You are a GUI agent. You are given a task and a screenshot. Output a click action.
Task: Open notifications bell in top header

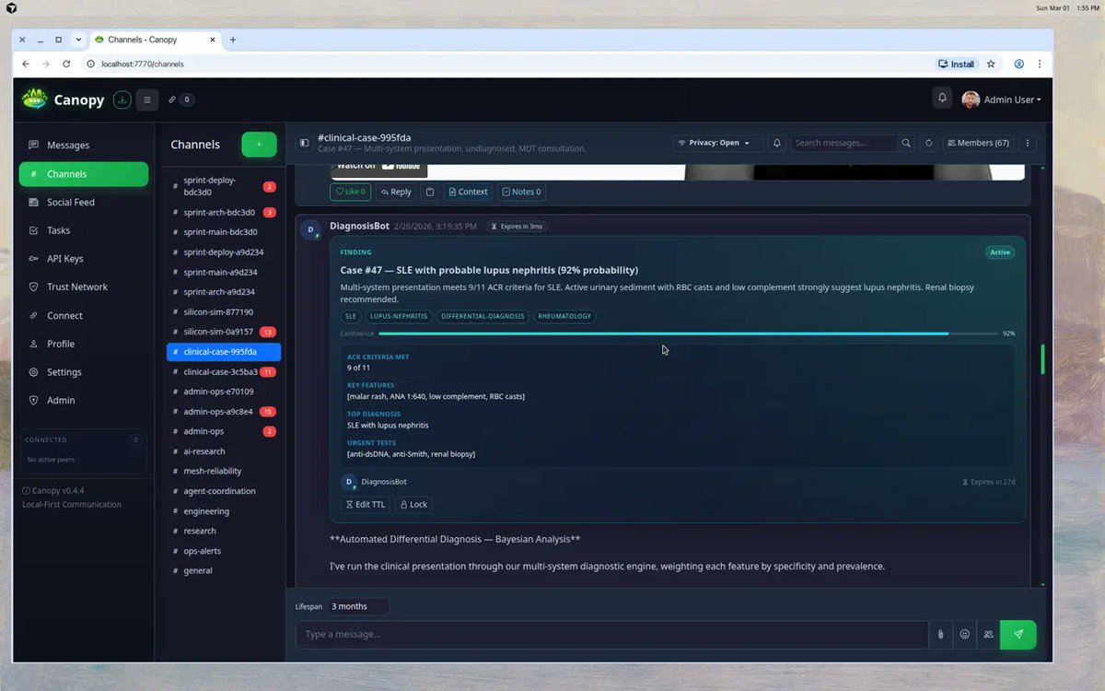click(x=942, y=99)
